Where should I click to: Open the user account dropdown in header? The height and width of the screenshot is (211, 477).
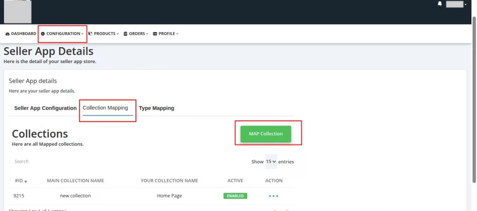point(456,4)
